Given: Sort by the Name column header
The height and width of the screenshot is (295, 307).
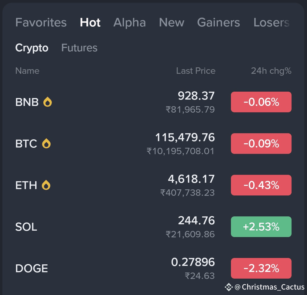Looking at the screenshot, I should click(27, 71).
